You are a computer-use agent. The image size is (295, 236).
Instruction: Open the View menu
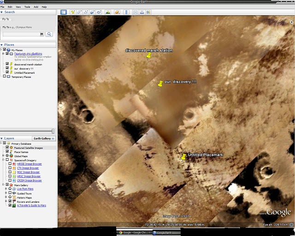18,7
